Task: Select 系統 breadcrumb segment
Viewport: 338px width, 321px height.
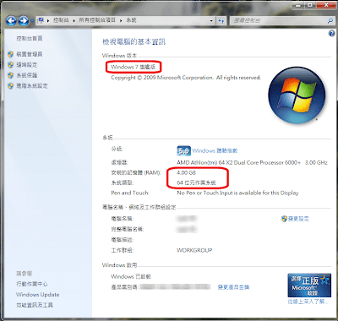Action: [x=131, y=20]
